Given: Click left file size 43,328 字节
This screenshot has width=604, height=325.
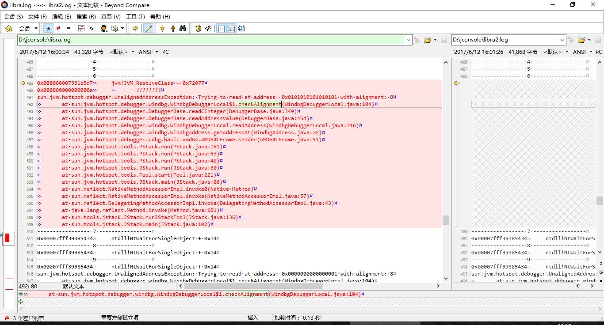Looking at the screenshot, I should click(89, 52).
